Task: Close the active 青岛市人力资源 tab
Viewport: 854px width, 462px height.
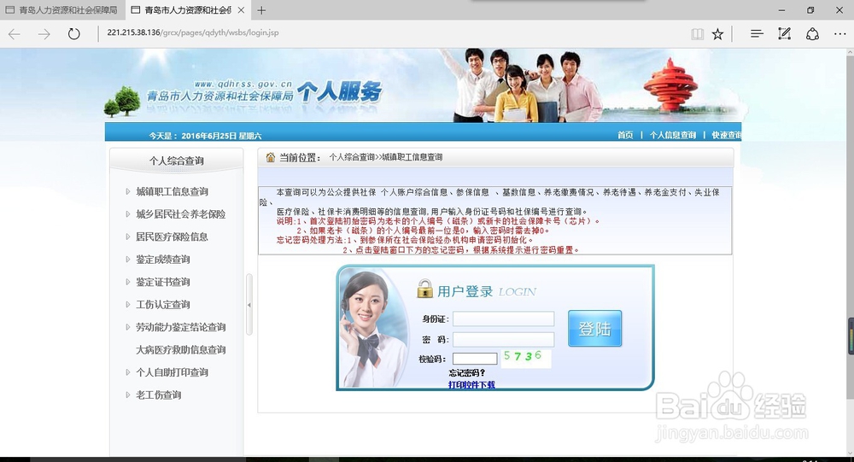Action: [241, 9]
